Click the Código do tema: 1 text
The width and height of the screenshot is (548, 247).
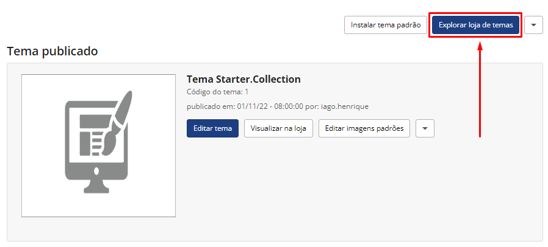pyautogui.click(x=217, y=92)
